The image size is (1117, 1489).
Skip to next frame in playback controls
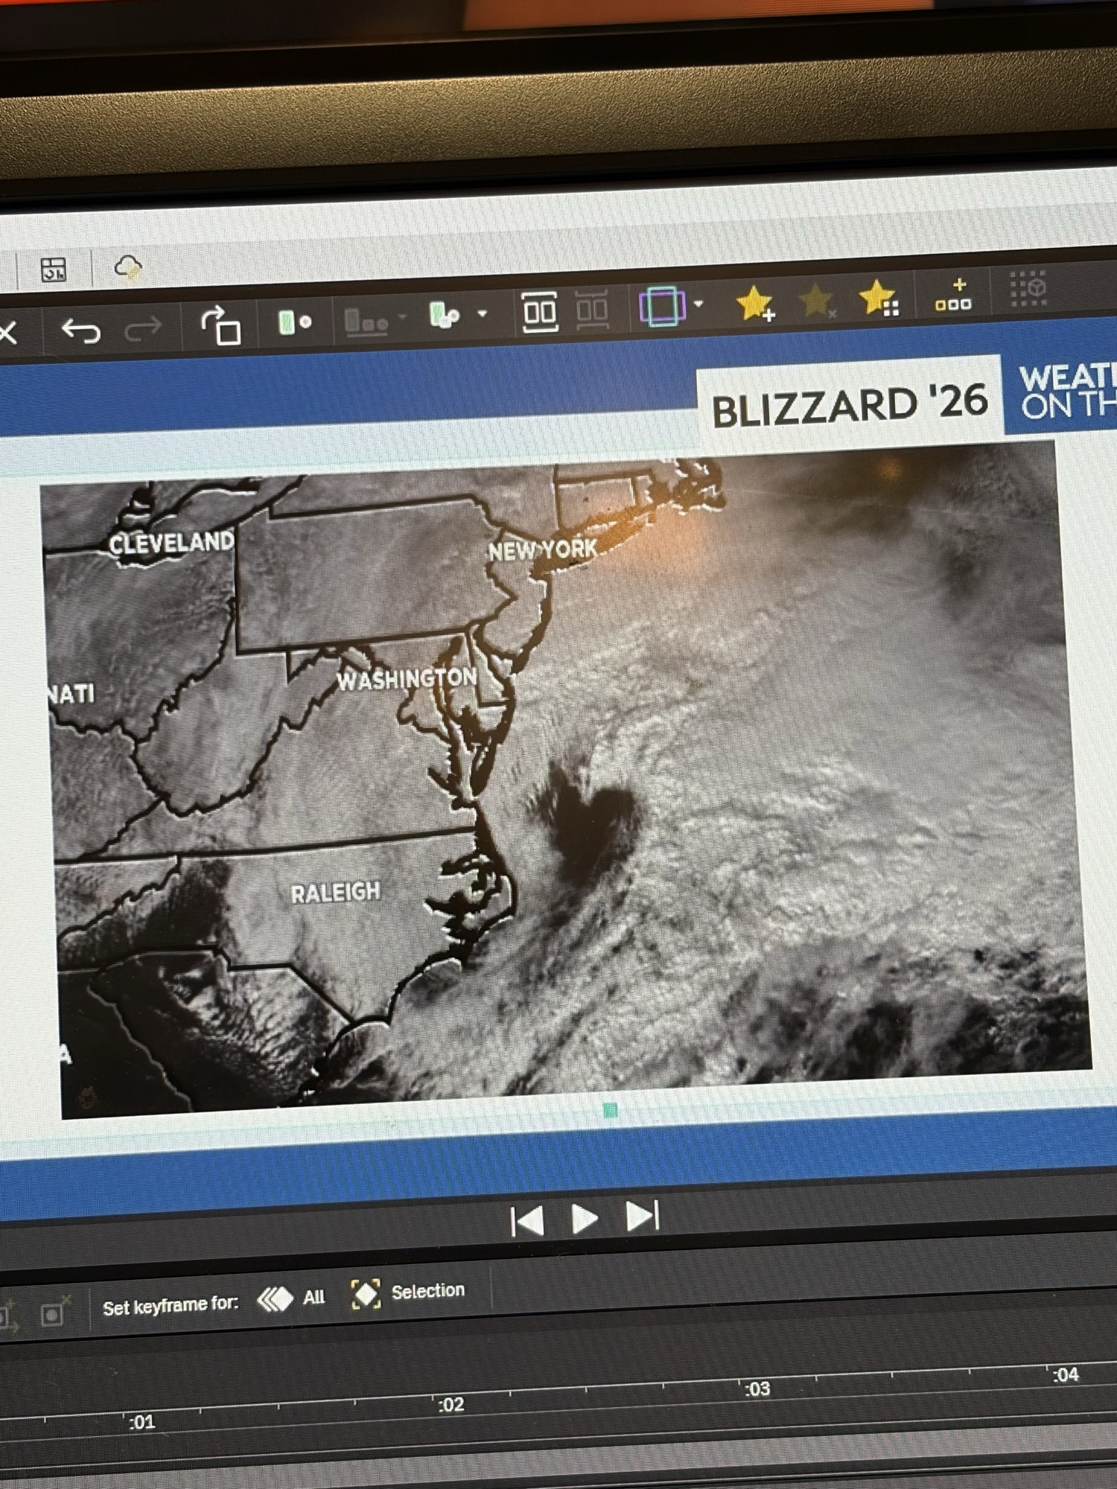642,1216
